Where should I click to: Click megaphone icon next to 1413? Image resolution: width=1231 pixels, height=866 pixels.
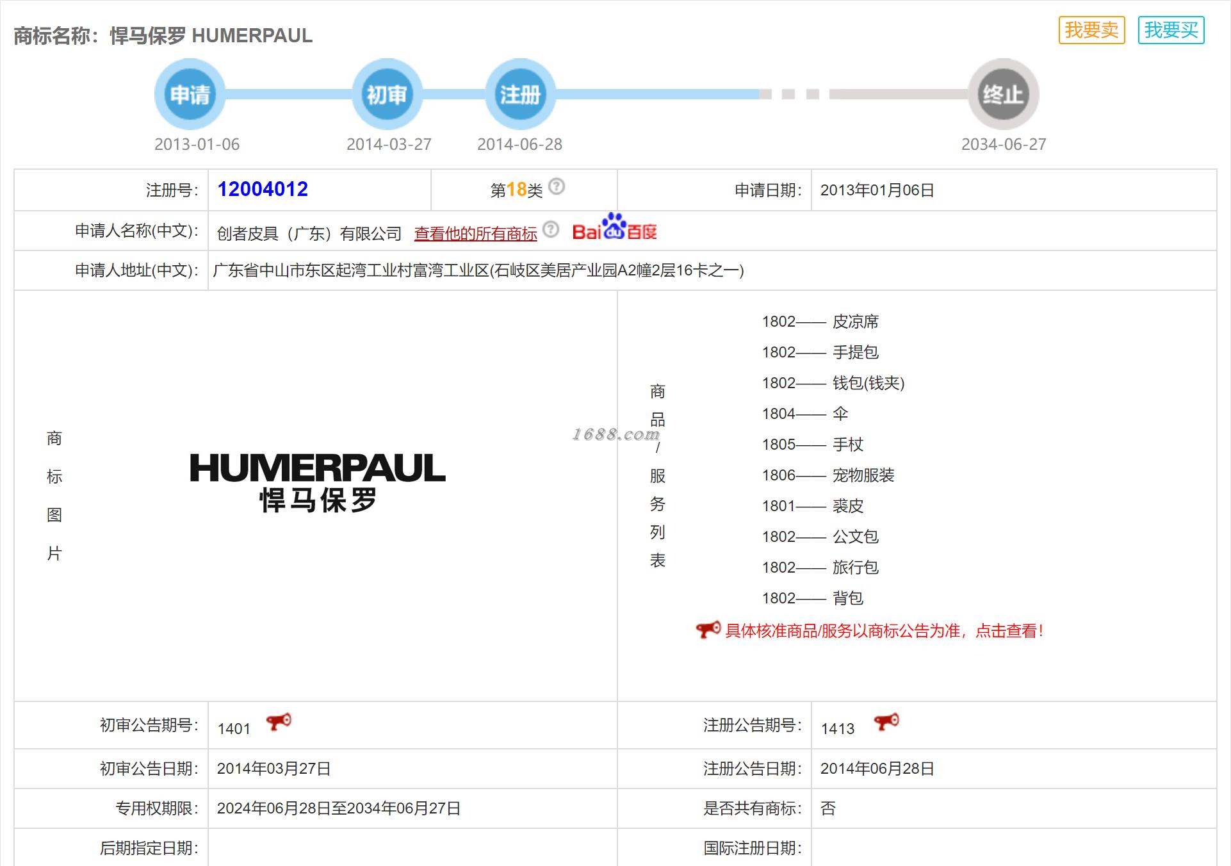886,722
